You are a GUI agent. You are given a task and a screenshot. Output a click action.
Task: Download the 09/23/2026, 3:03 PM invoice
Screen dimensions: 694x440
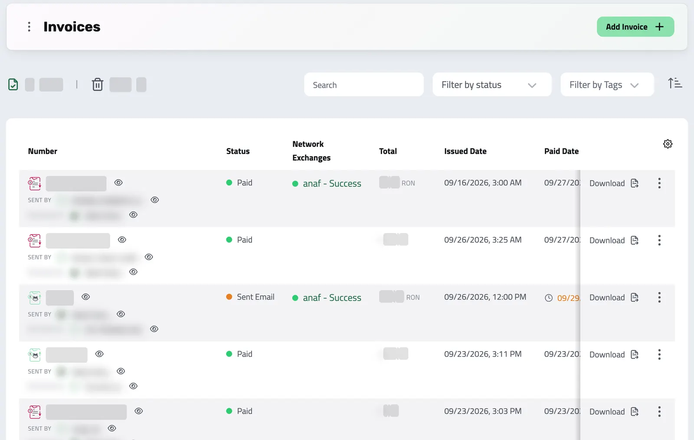point(614,412)
